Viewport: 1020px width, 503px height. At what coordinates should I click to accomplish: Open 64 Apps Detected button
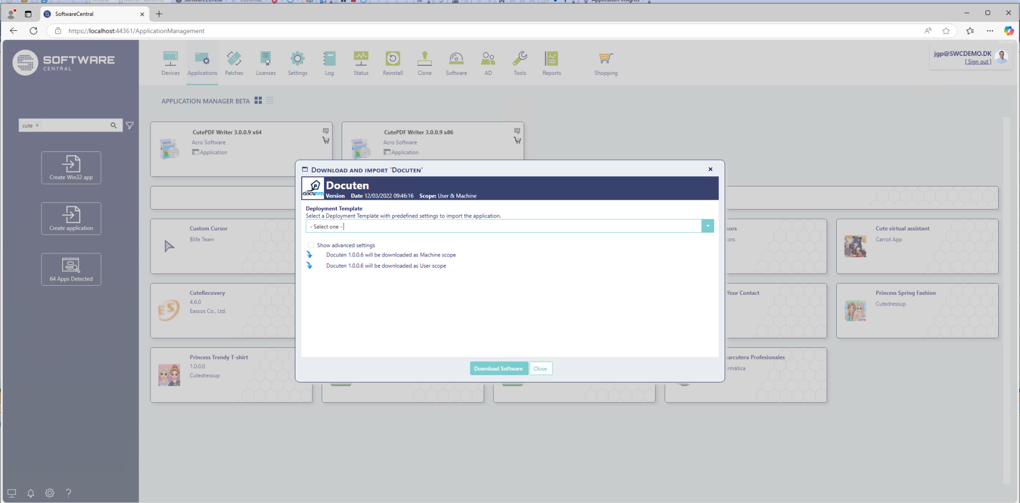tap(71, 269)
